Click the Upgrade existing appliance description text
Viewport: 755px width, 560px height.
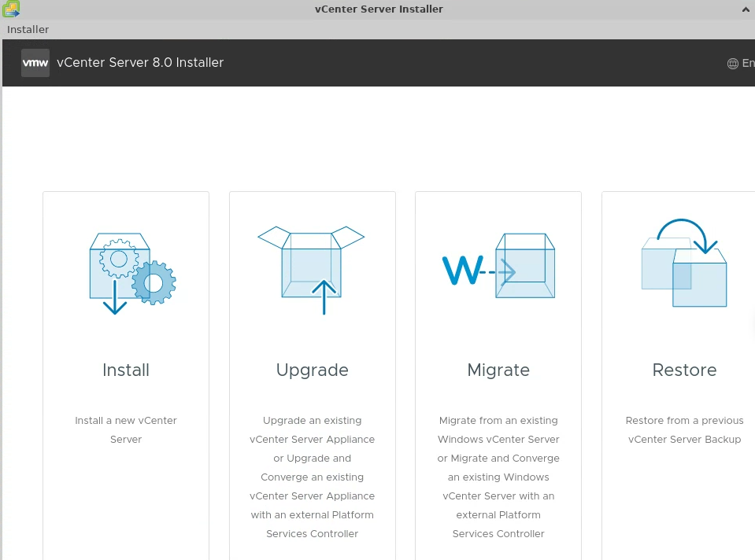click(312, 477)
